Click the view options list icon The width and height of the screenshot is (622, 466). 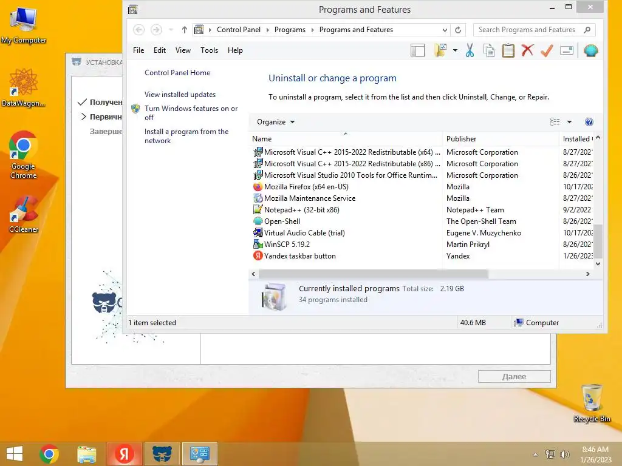tap(555, 122)
